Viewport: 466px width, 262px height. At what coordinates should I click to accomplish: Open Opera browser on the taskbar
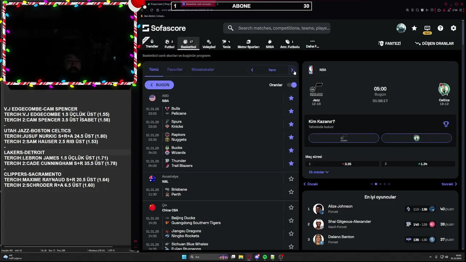click(249, 257)
